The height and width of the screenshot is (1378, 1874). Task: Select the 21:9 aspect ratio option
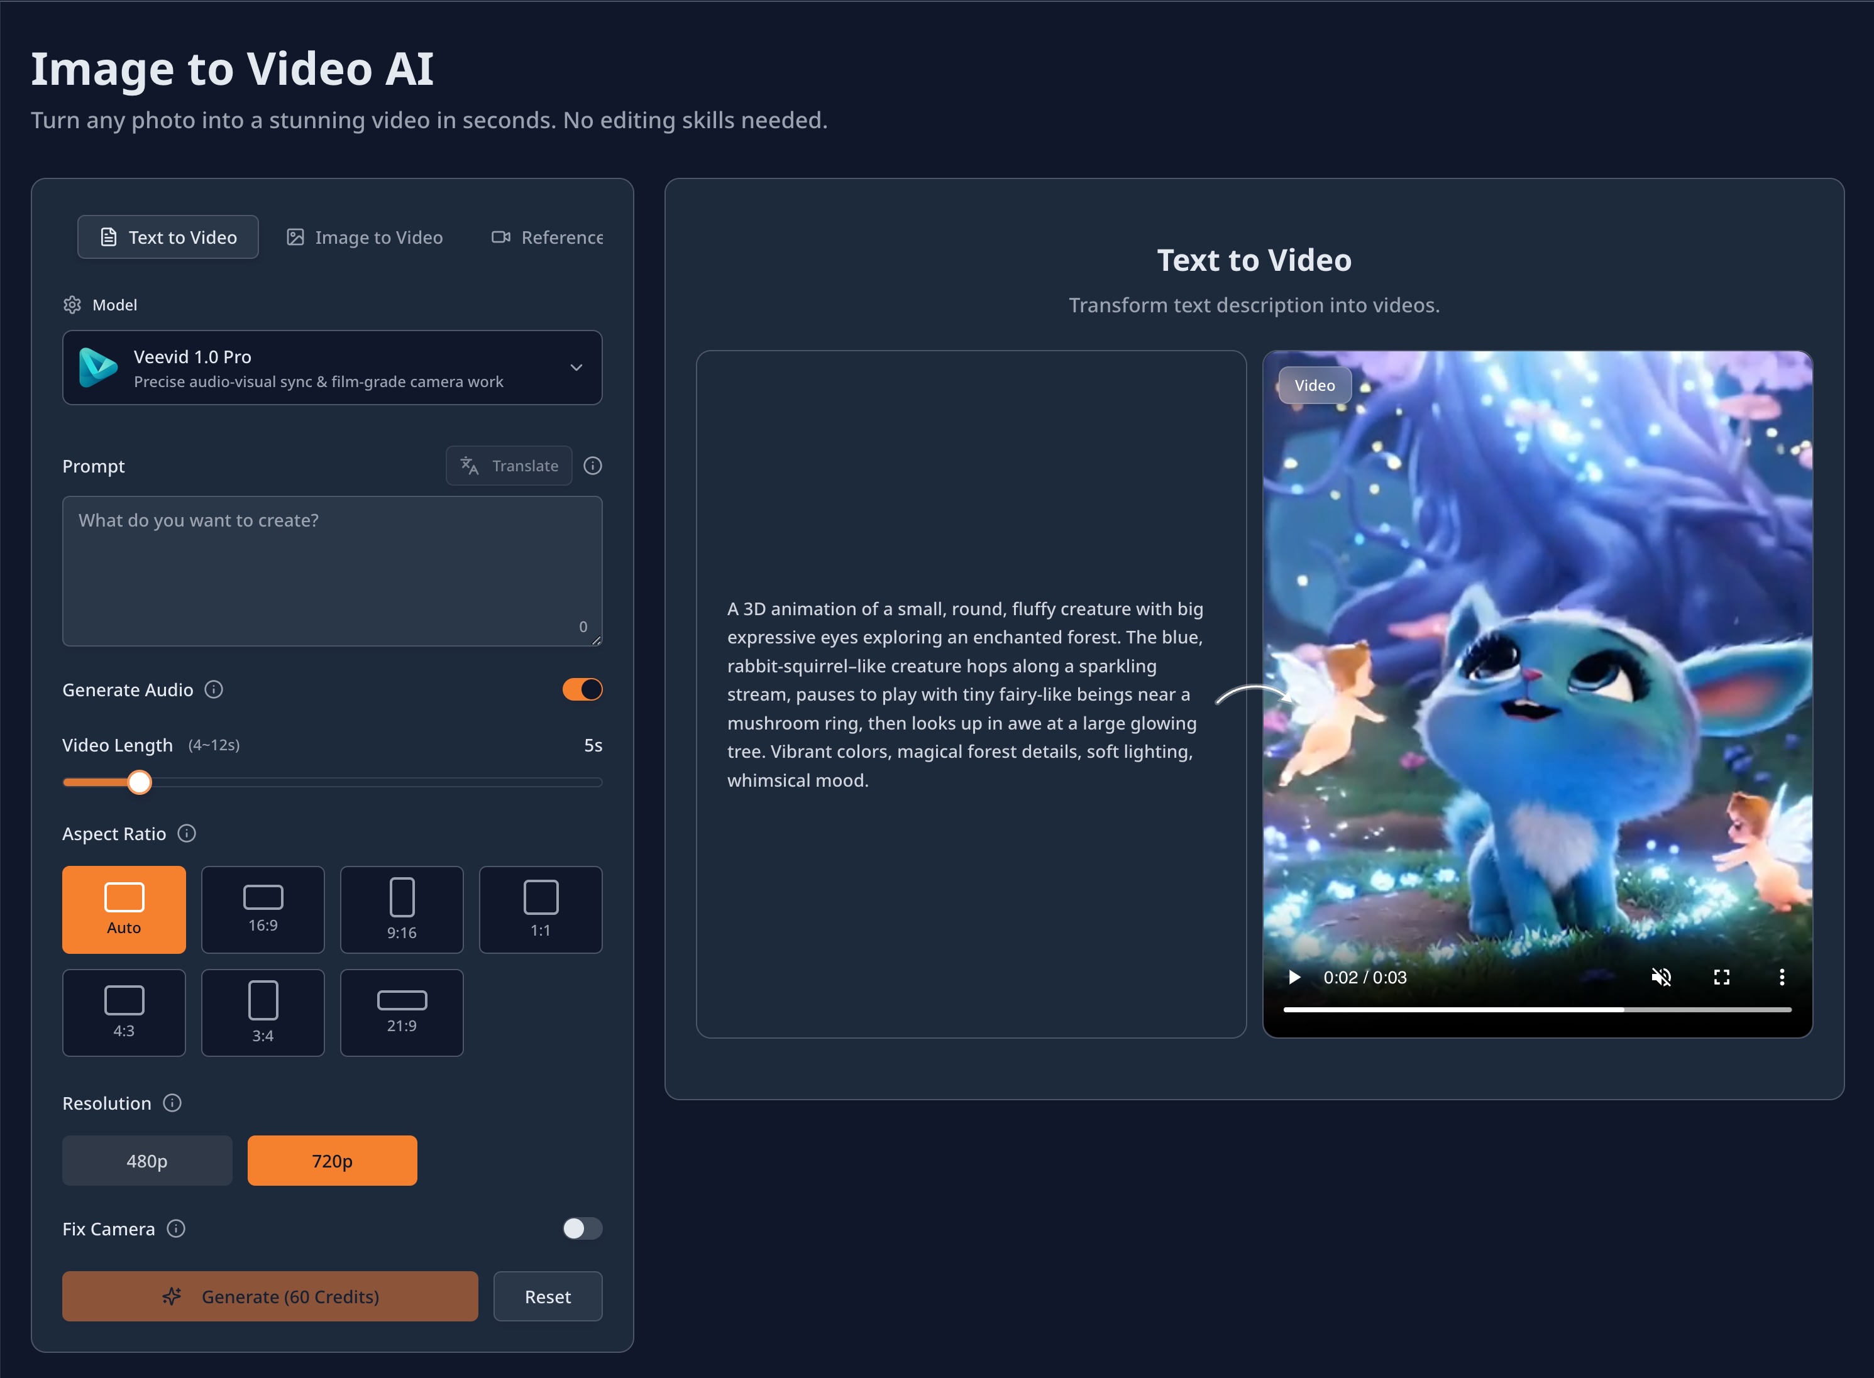[401, 1012]
